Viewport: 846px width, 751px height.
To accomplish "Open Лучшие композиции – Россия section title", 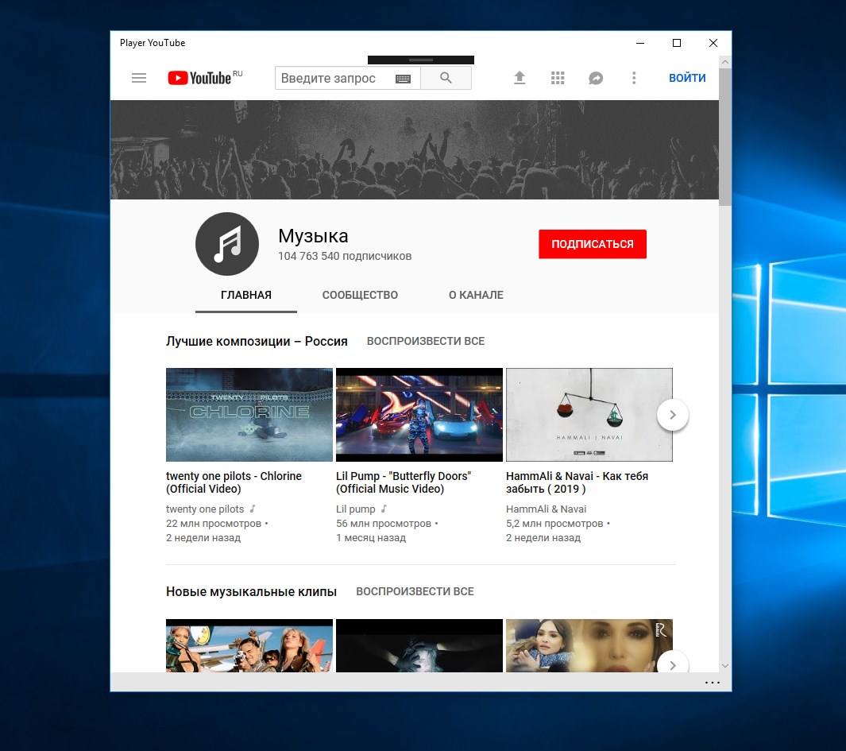I will (x=257, y=341).
